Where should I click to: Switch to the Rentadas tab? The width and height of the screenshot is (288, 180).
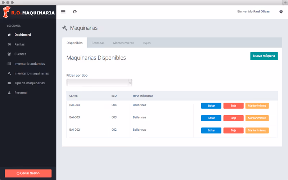pos(98,43)
